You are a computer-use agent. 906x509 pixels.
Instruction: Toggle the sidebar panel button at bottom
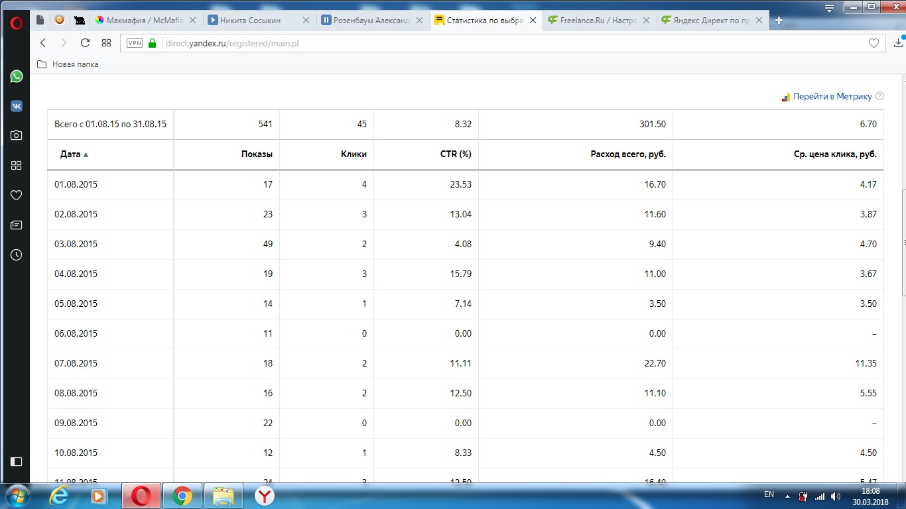point(16,461)
